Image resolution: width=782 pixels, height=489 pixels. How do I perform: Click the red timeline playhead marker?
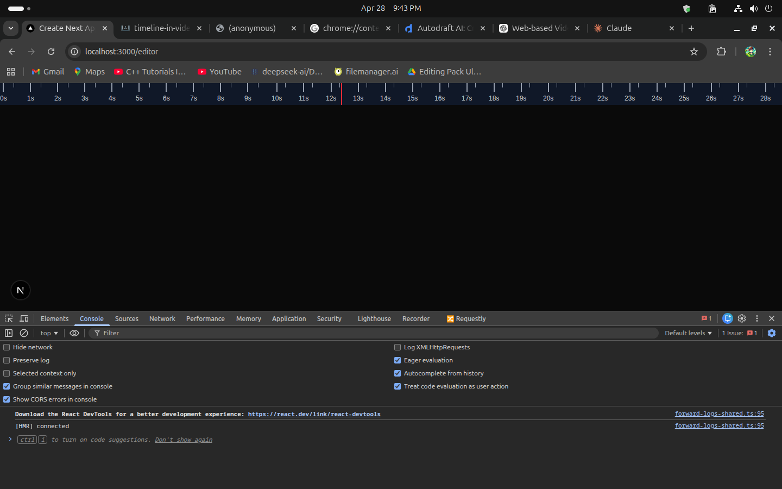pyautogui.click(x=342, y=94)
